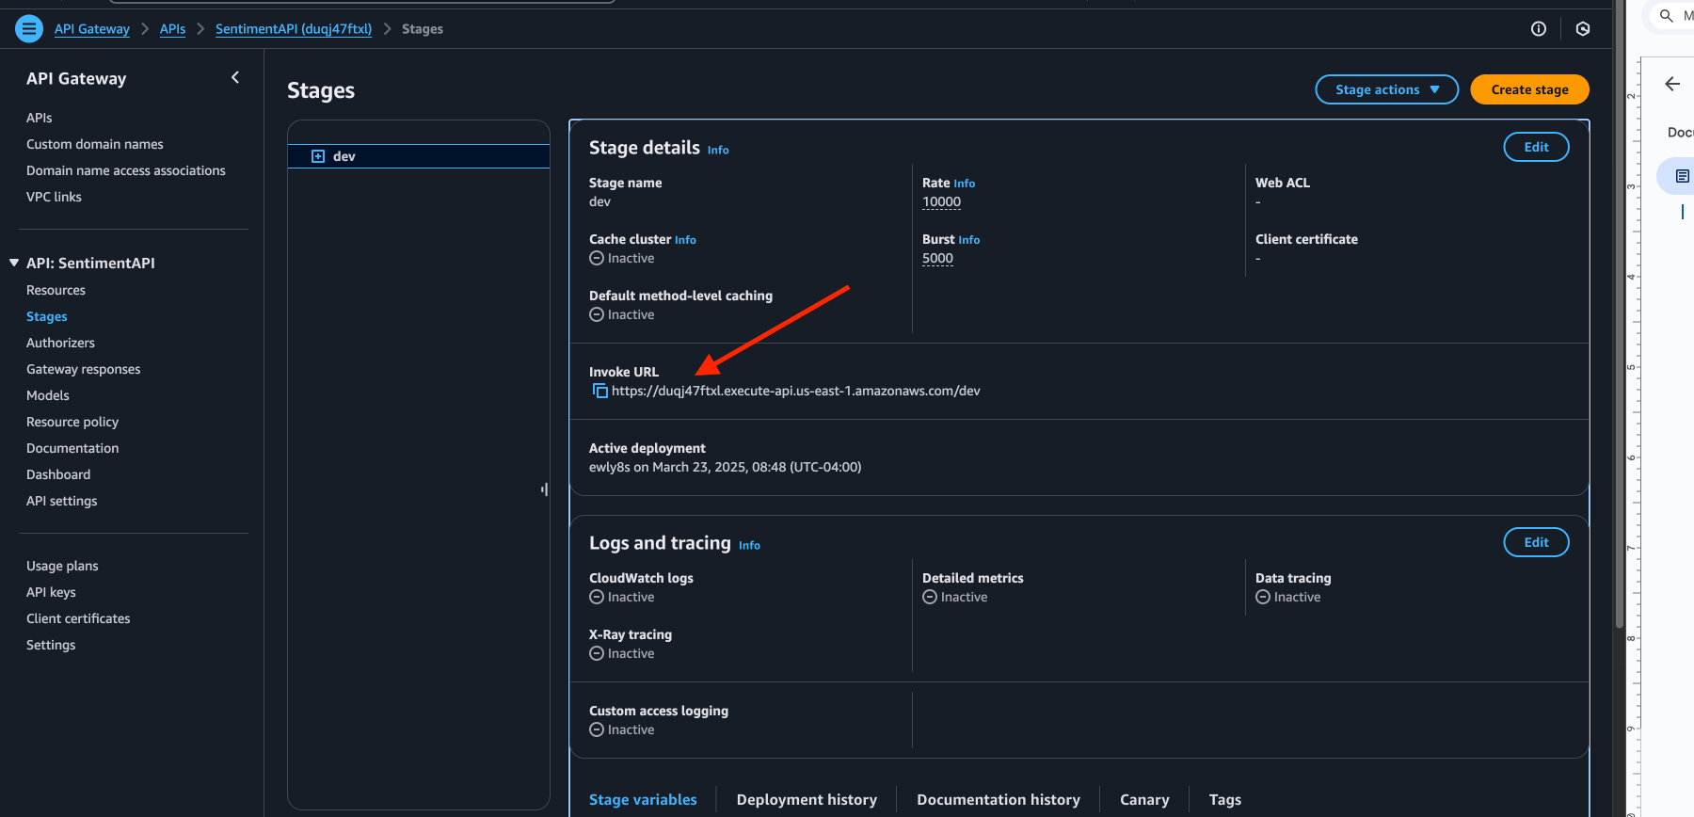1694x817 pixels.
Task: Click the Active deployment ewly8s text
Action: pos(725,467)
